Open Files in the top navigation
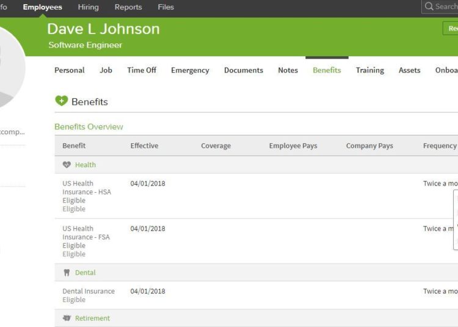The height and width of the screenshot is (327, 458). [165, 7]
